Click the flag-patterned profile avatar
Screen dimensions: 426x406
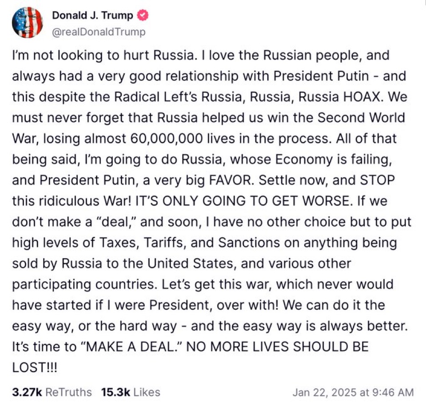(x=28, y=23)
